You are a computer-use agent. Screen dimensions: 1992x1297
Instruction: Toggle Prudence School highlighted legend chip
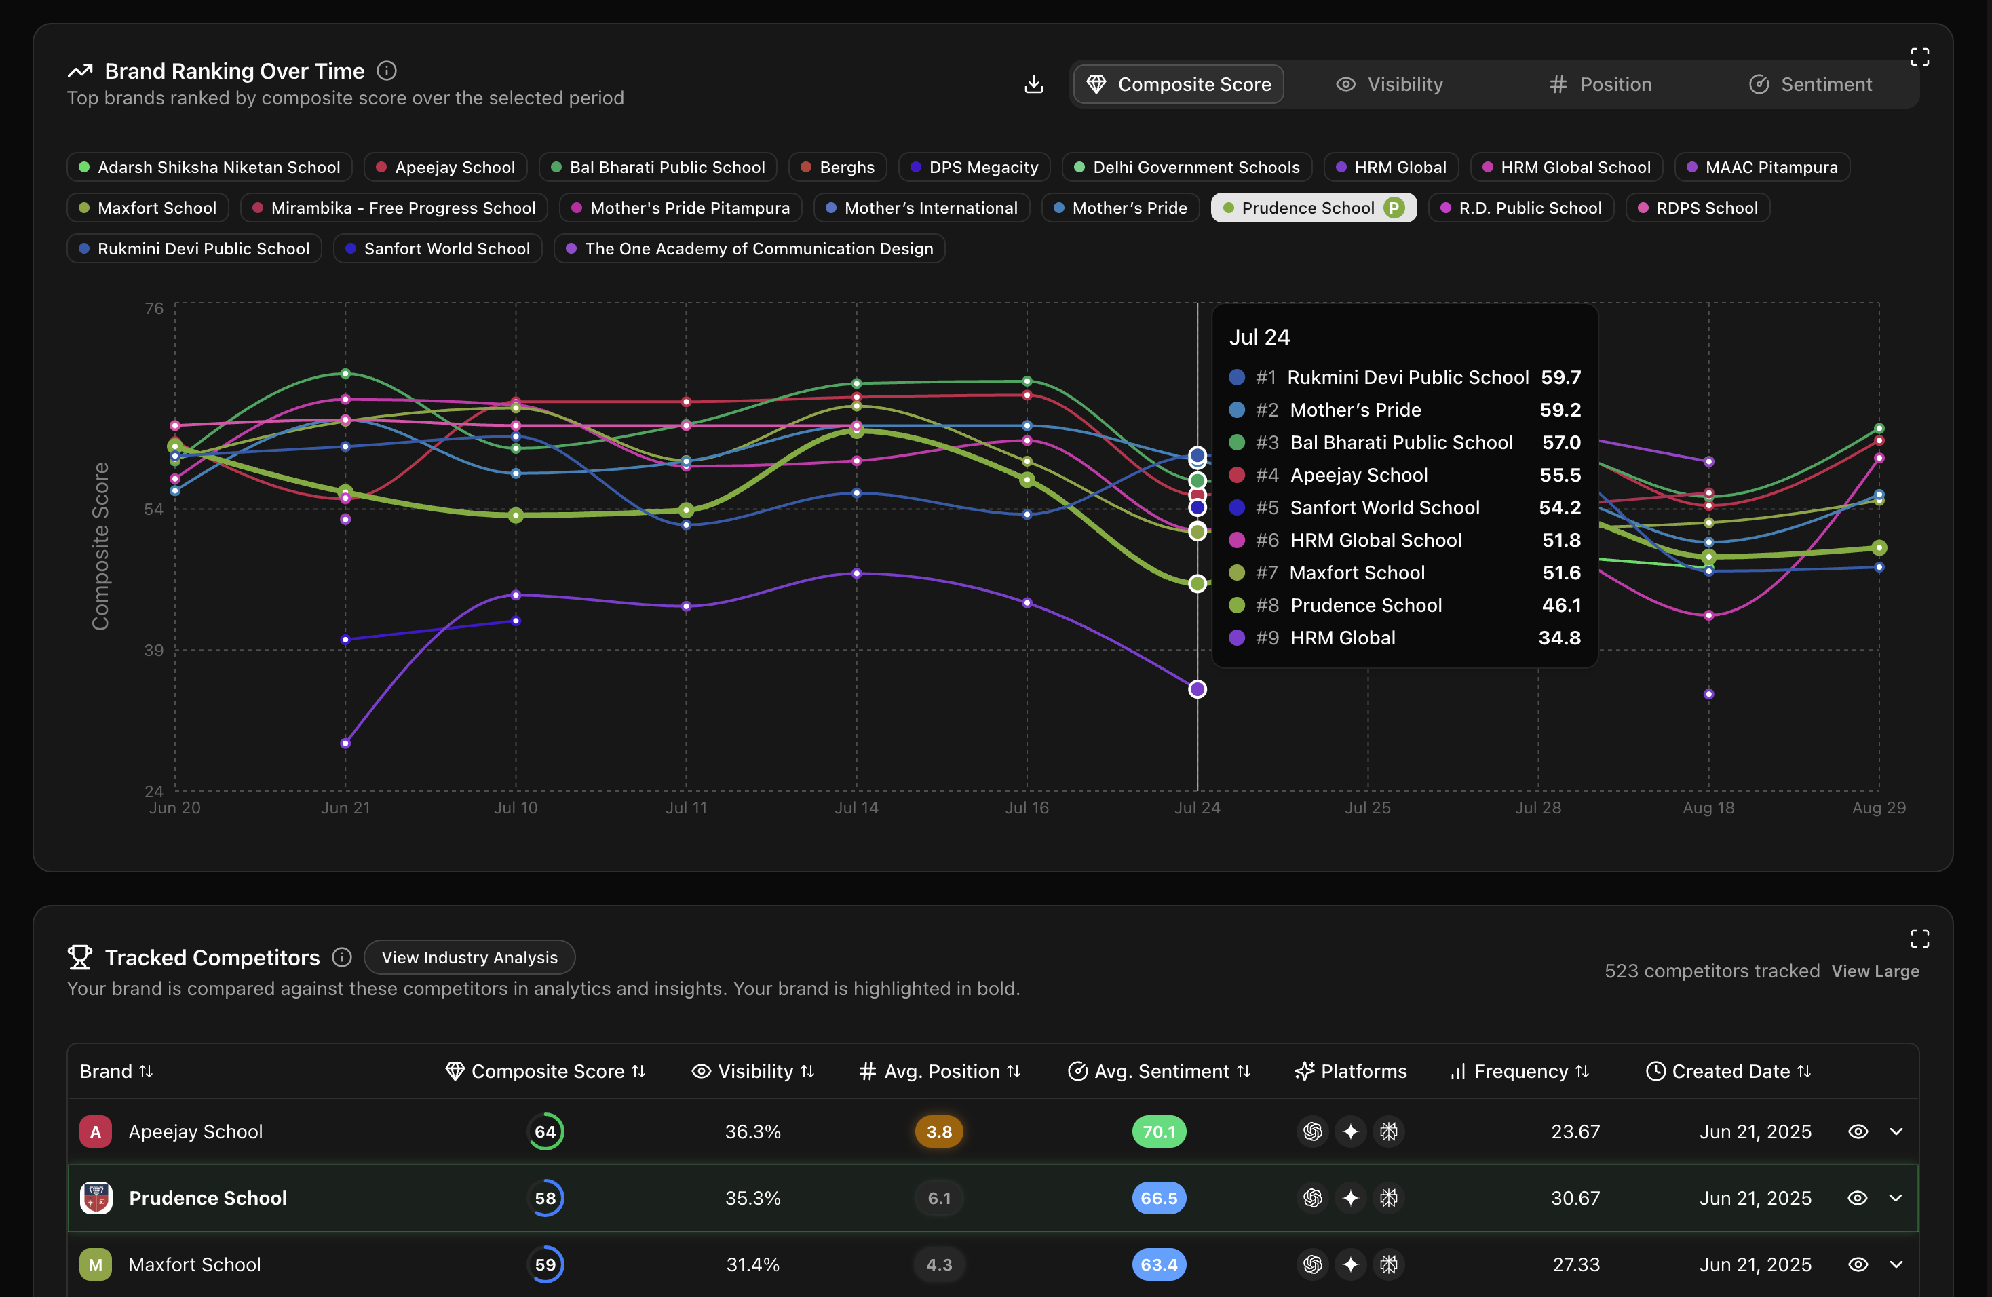[1314, 208]
